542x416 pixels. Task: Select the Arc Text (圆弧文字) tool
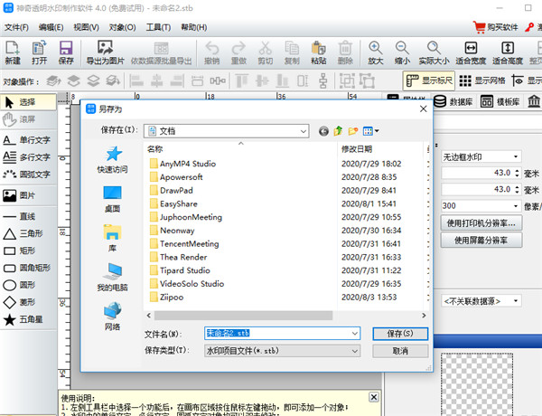(x=28, y=174)
